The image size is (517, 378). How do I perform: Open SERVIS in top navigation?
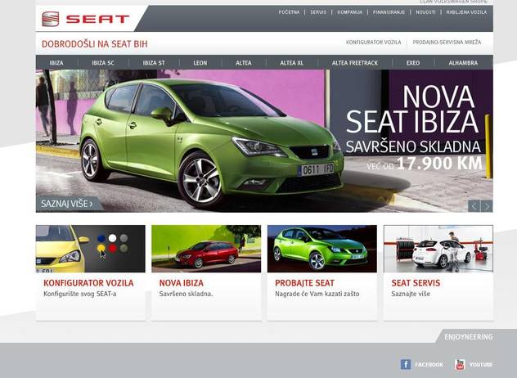coord(318,12)
